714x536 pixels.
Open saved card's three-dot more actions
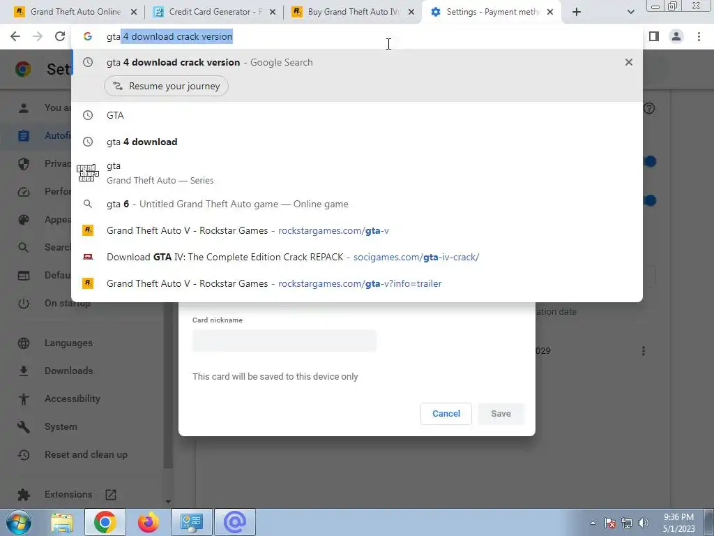[643, 351]
